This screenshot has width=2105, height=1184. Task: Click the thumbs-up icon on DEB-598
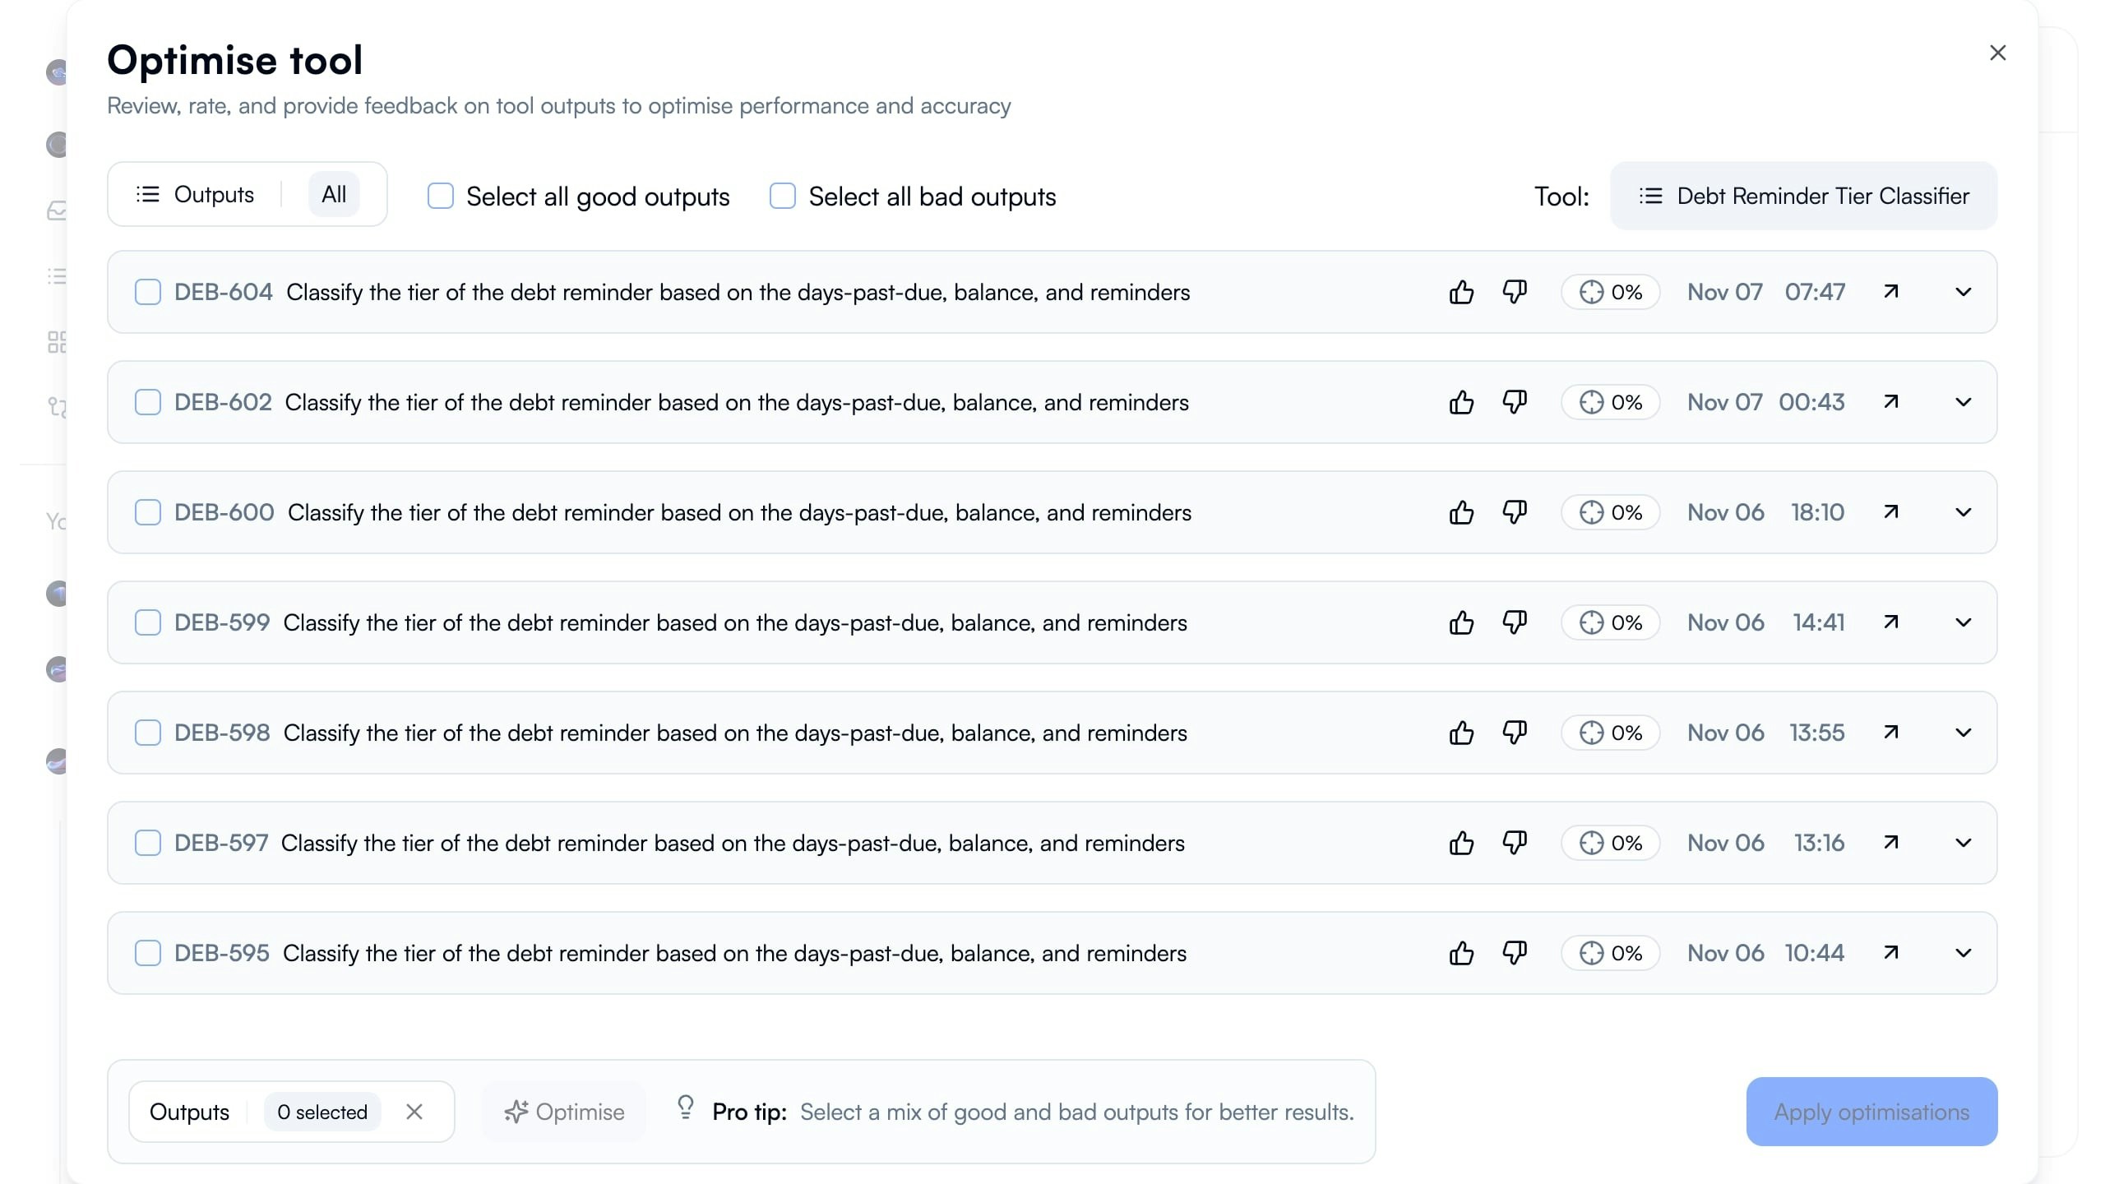point(1461,732)
